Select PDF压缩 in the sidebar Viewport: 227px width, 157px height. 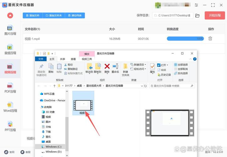(10, 88)
